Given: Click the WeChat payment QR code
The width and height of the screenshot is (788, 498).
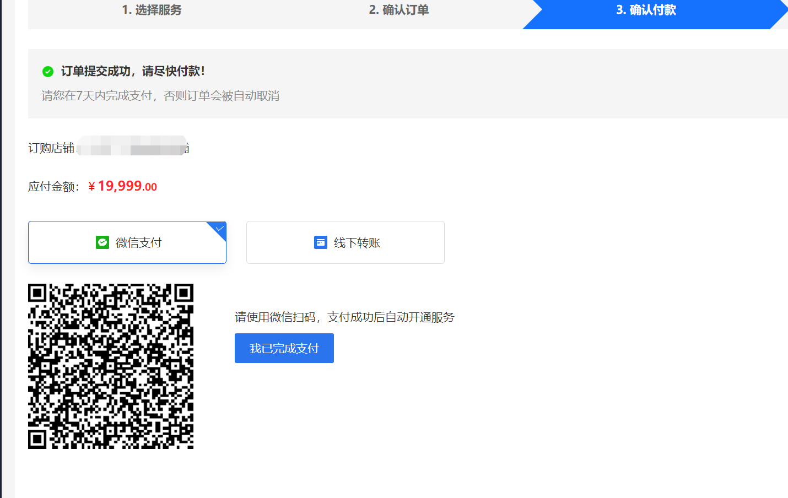Looking at the screenshot, I should (x=111, y=366).
